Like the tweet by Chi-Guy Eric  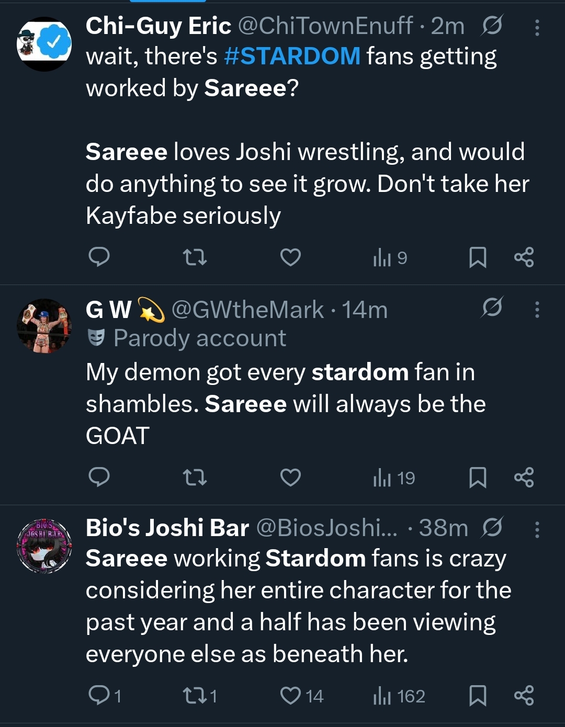pos(290,257)
